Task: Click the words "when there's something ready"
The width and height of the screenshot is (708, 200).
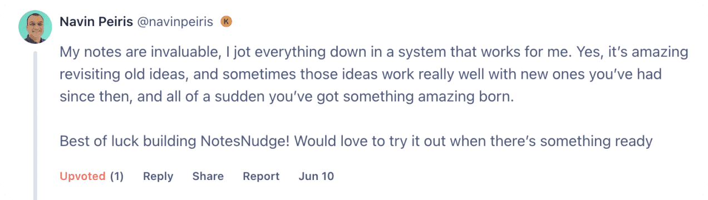Action: [551, 141]
